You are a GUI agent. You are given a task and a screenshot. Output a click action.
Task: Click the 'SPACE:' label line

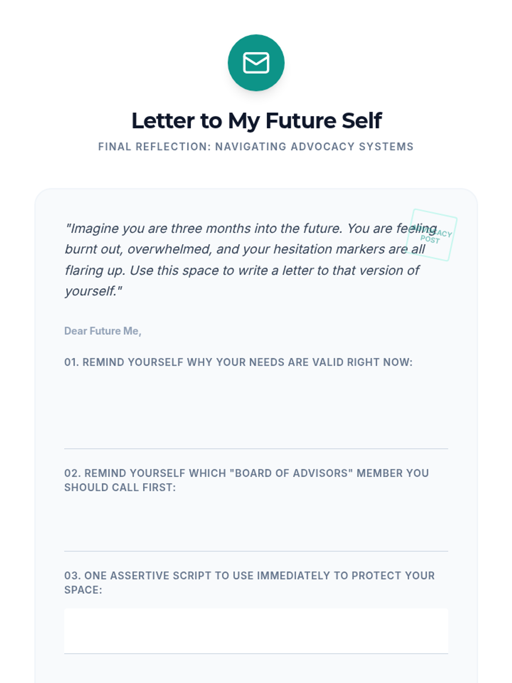83,590
